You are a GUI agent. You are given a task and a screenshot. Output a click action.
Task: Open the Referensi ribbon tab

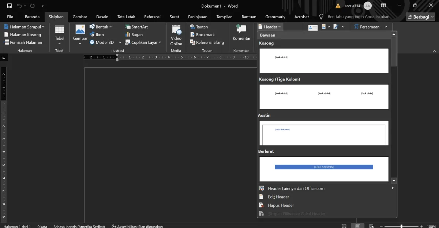[x=152, y=17]
